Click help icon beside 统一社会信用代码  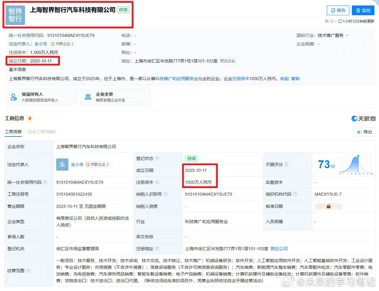click(x=45, y=182)
